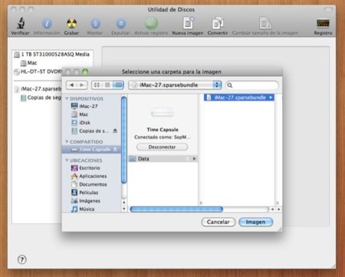Viewport: 345px width, 277px height.
Task: Click the horizontal browser scrollbar thumb
Action: point(176,209)
